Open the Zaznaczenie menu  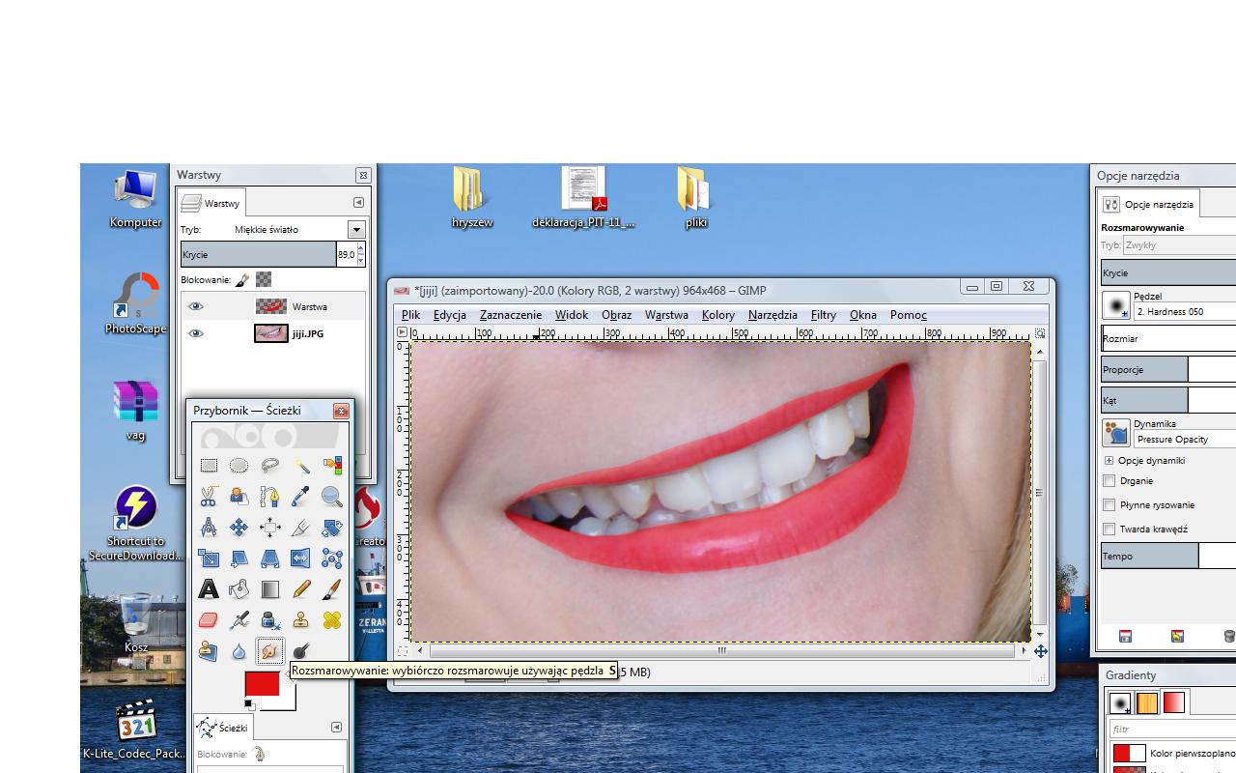(511, 315)
